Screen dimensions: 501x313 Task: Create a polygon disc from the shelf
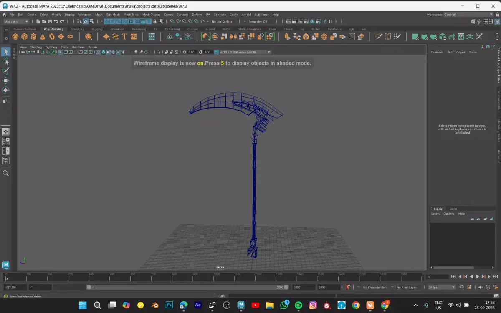pyautogui.click(x=70, y=37)
